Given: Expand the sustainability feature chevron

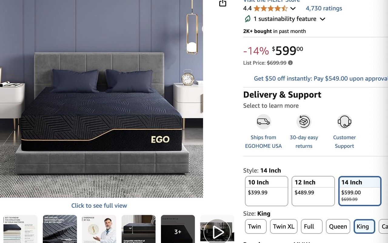Looking at the screenshot, I should [x=323, y=19].
